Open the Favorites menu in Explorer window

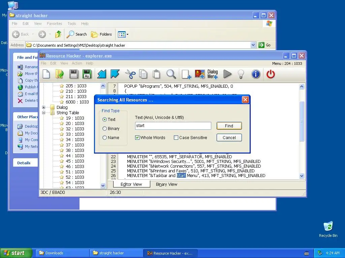(54, 24)
